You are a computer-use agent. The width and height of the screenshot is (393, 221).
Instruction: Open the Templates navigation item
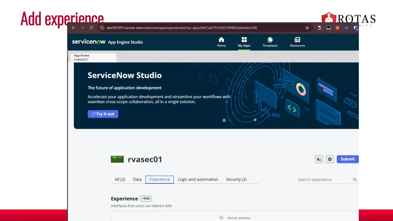[x=270, y=42]
